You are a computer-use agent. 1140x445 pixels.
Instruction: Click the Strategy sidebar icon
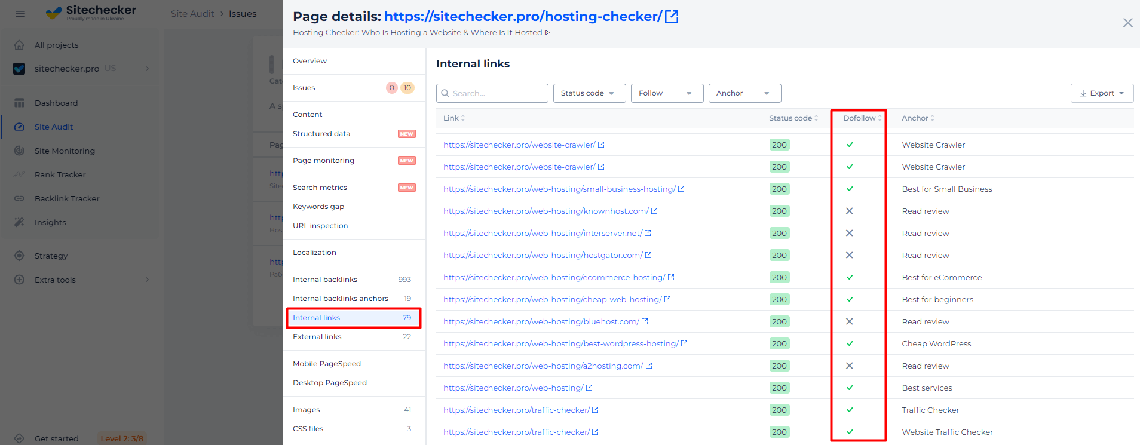(x=19, y=256)
